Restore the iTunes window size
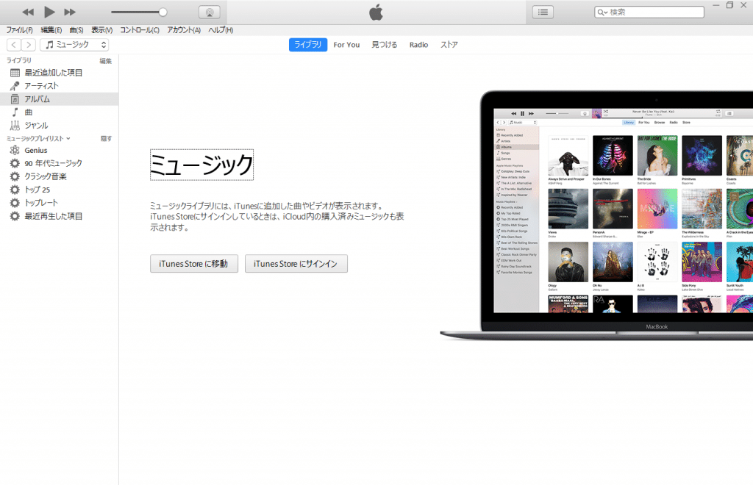 (730, 5)
